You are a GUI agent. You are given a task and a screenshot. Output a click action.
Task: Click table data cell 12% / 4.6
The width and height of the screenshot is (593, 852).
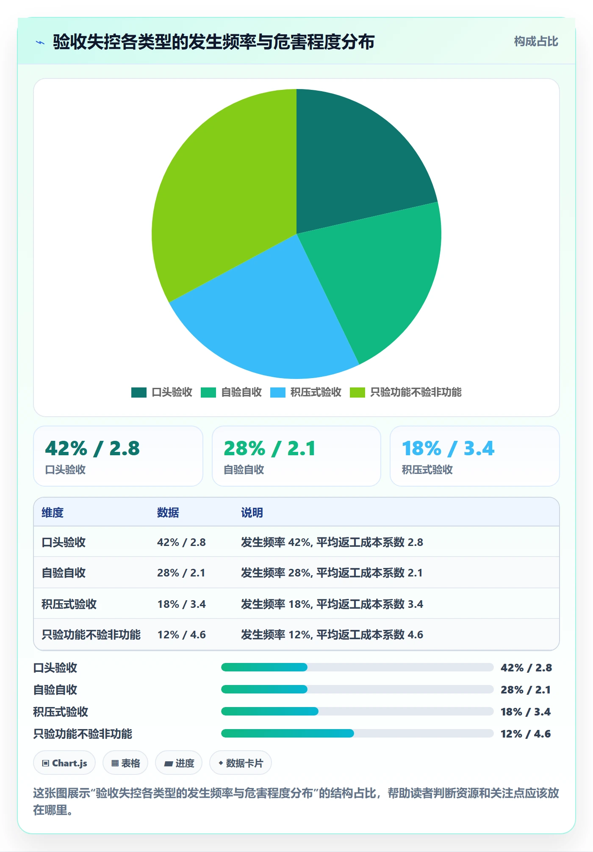pyautogui.click(x=181, y=635)
